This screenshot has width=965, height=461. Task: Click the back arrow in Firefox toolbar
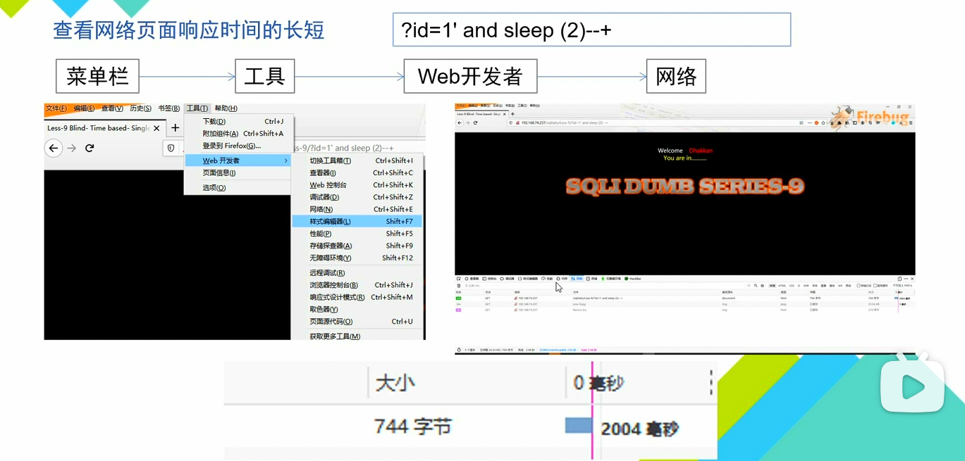pos(54,148)
